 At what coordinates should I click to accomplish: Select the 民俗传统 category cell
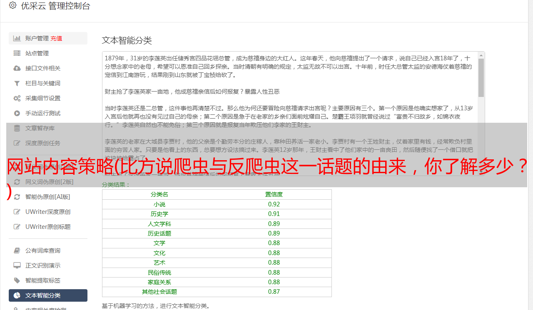[x=159, y=273]
